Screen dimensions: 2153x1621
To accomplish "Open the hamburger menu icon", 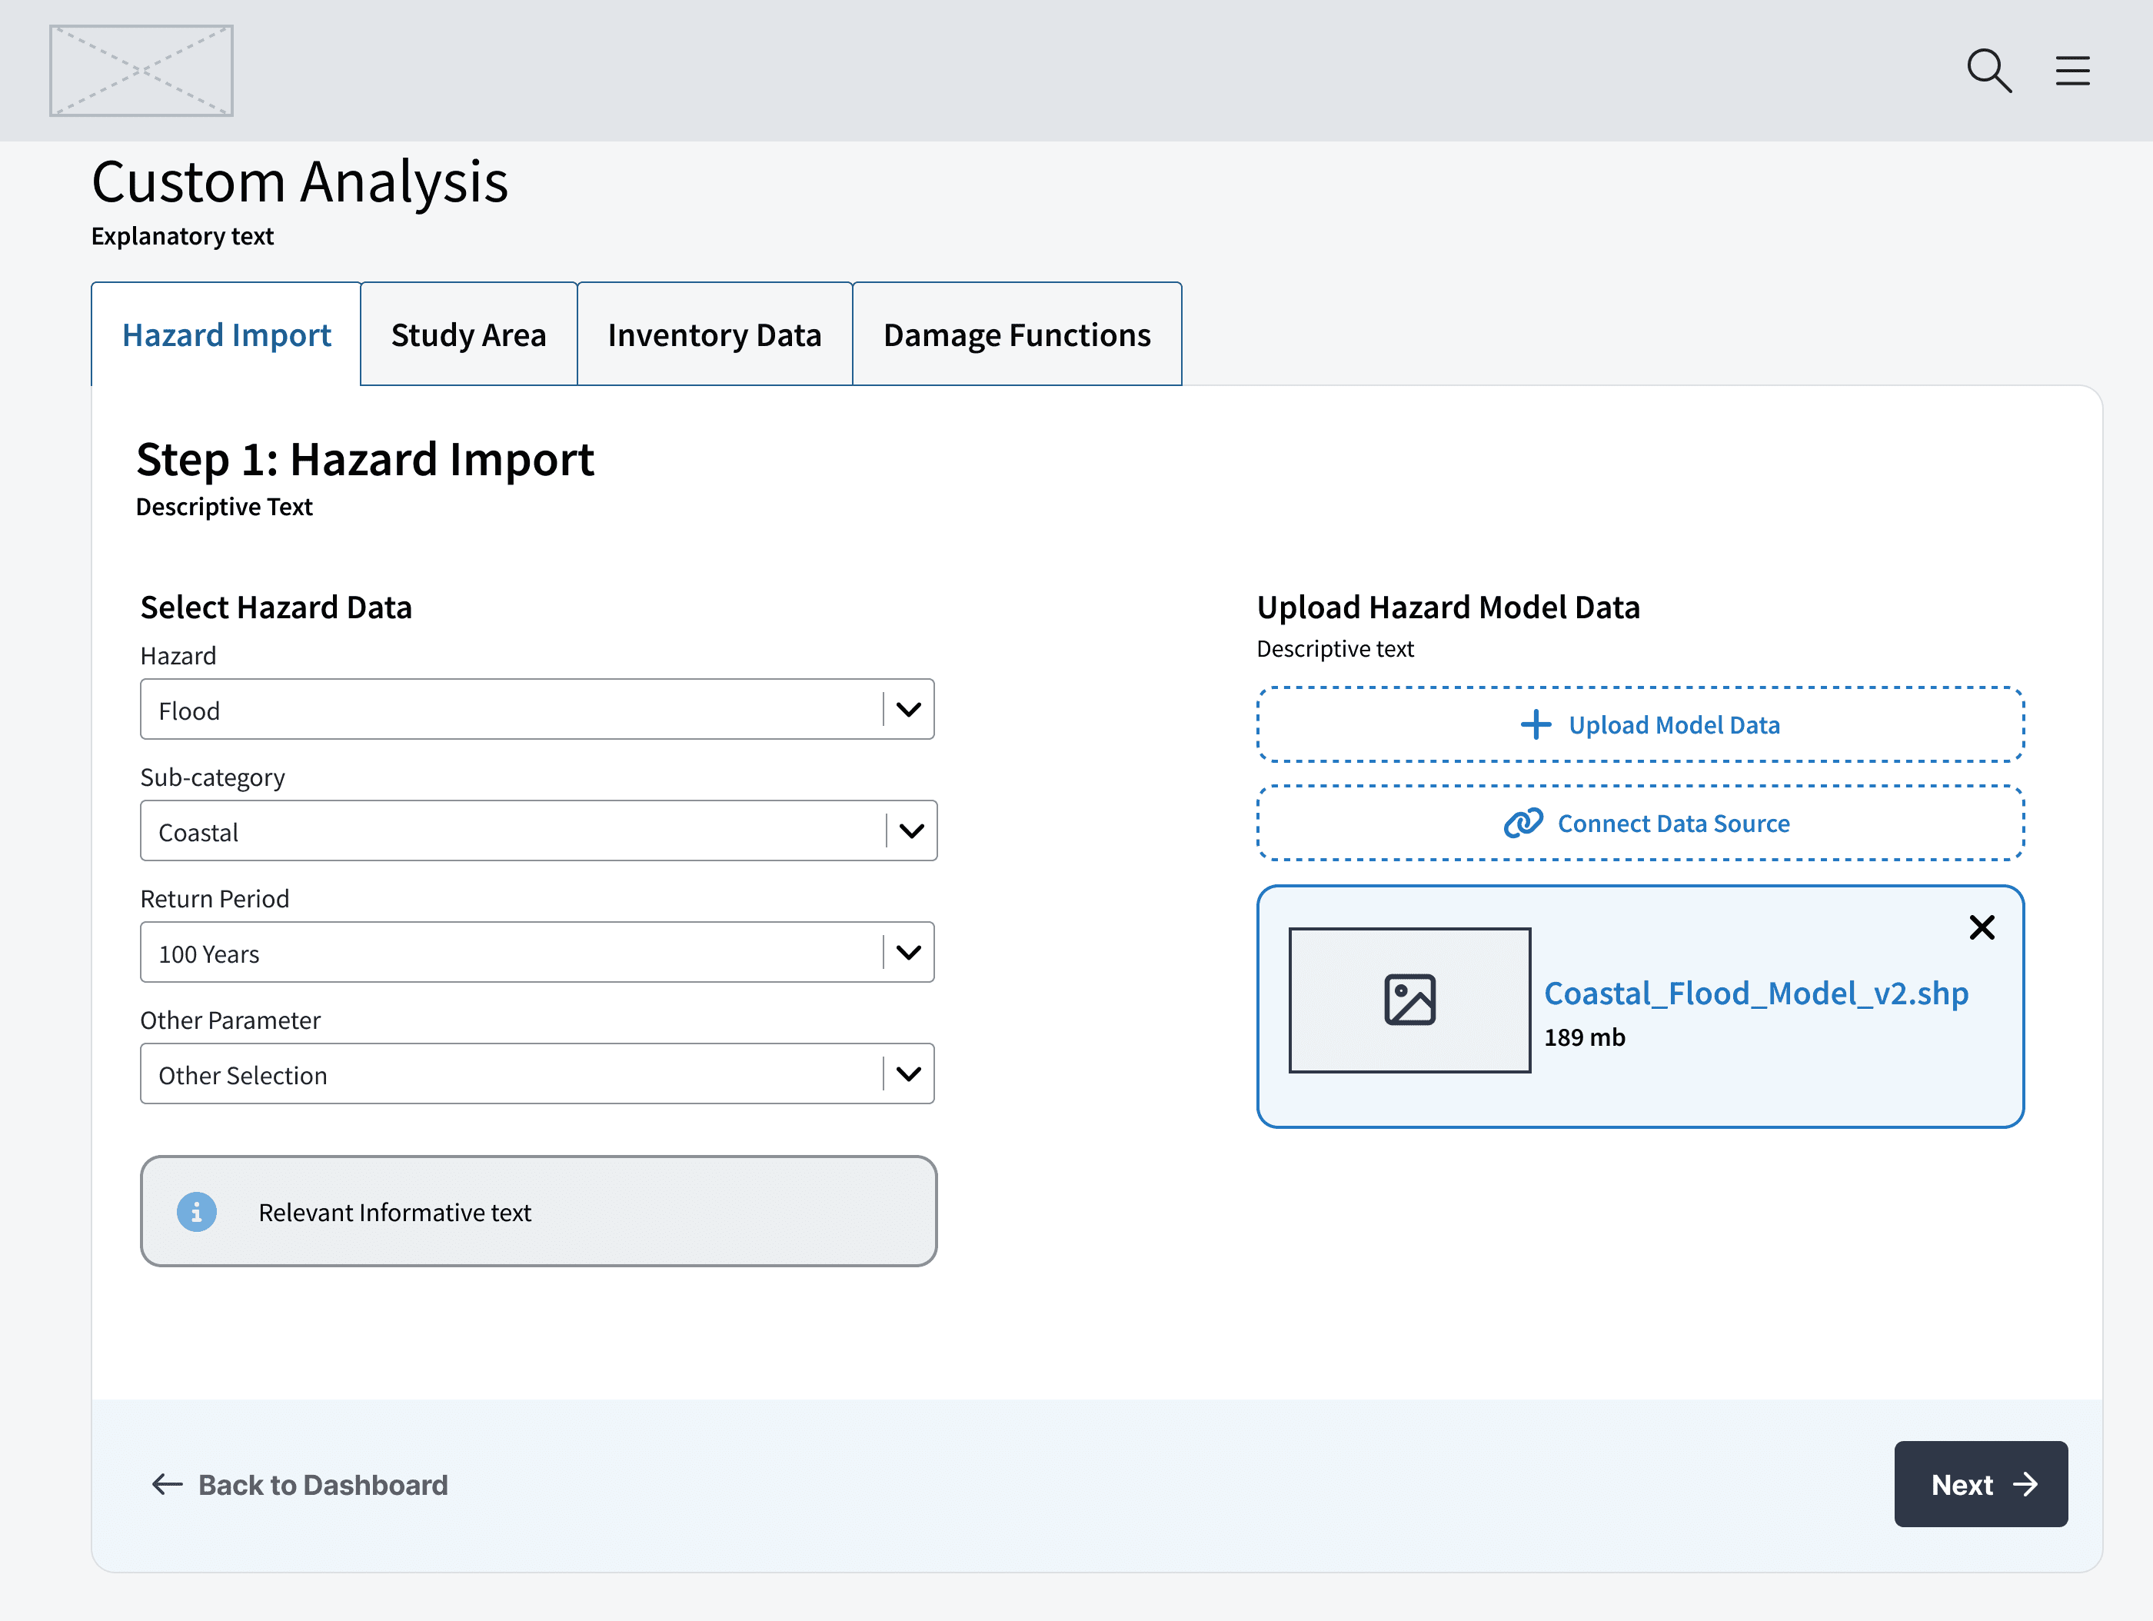I will [x=2072, y=70].
